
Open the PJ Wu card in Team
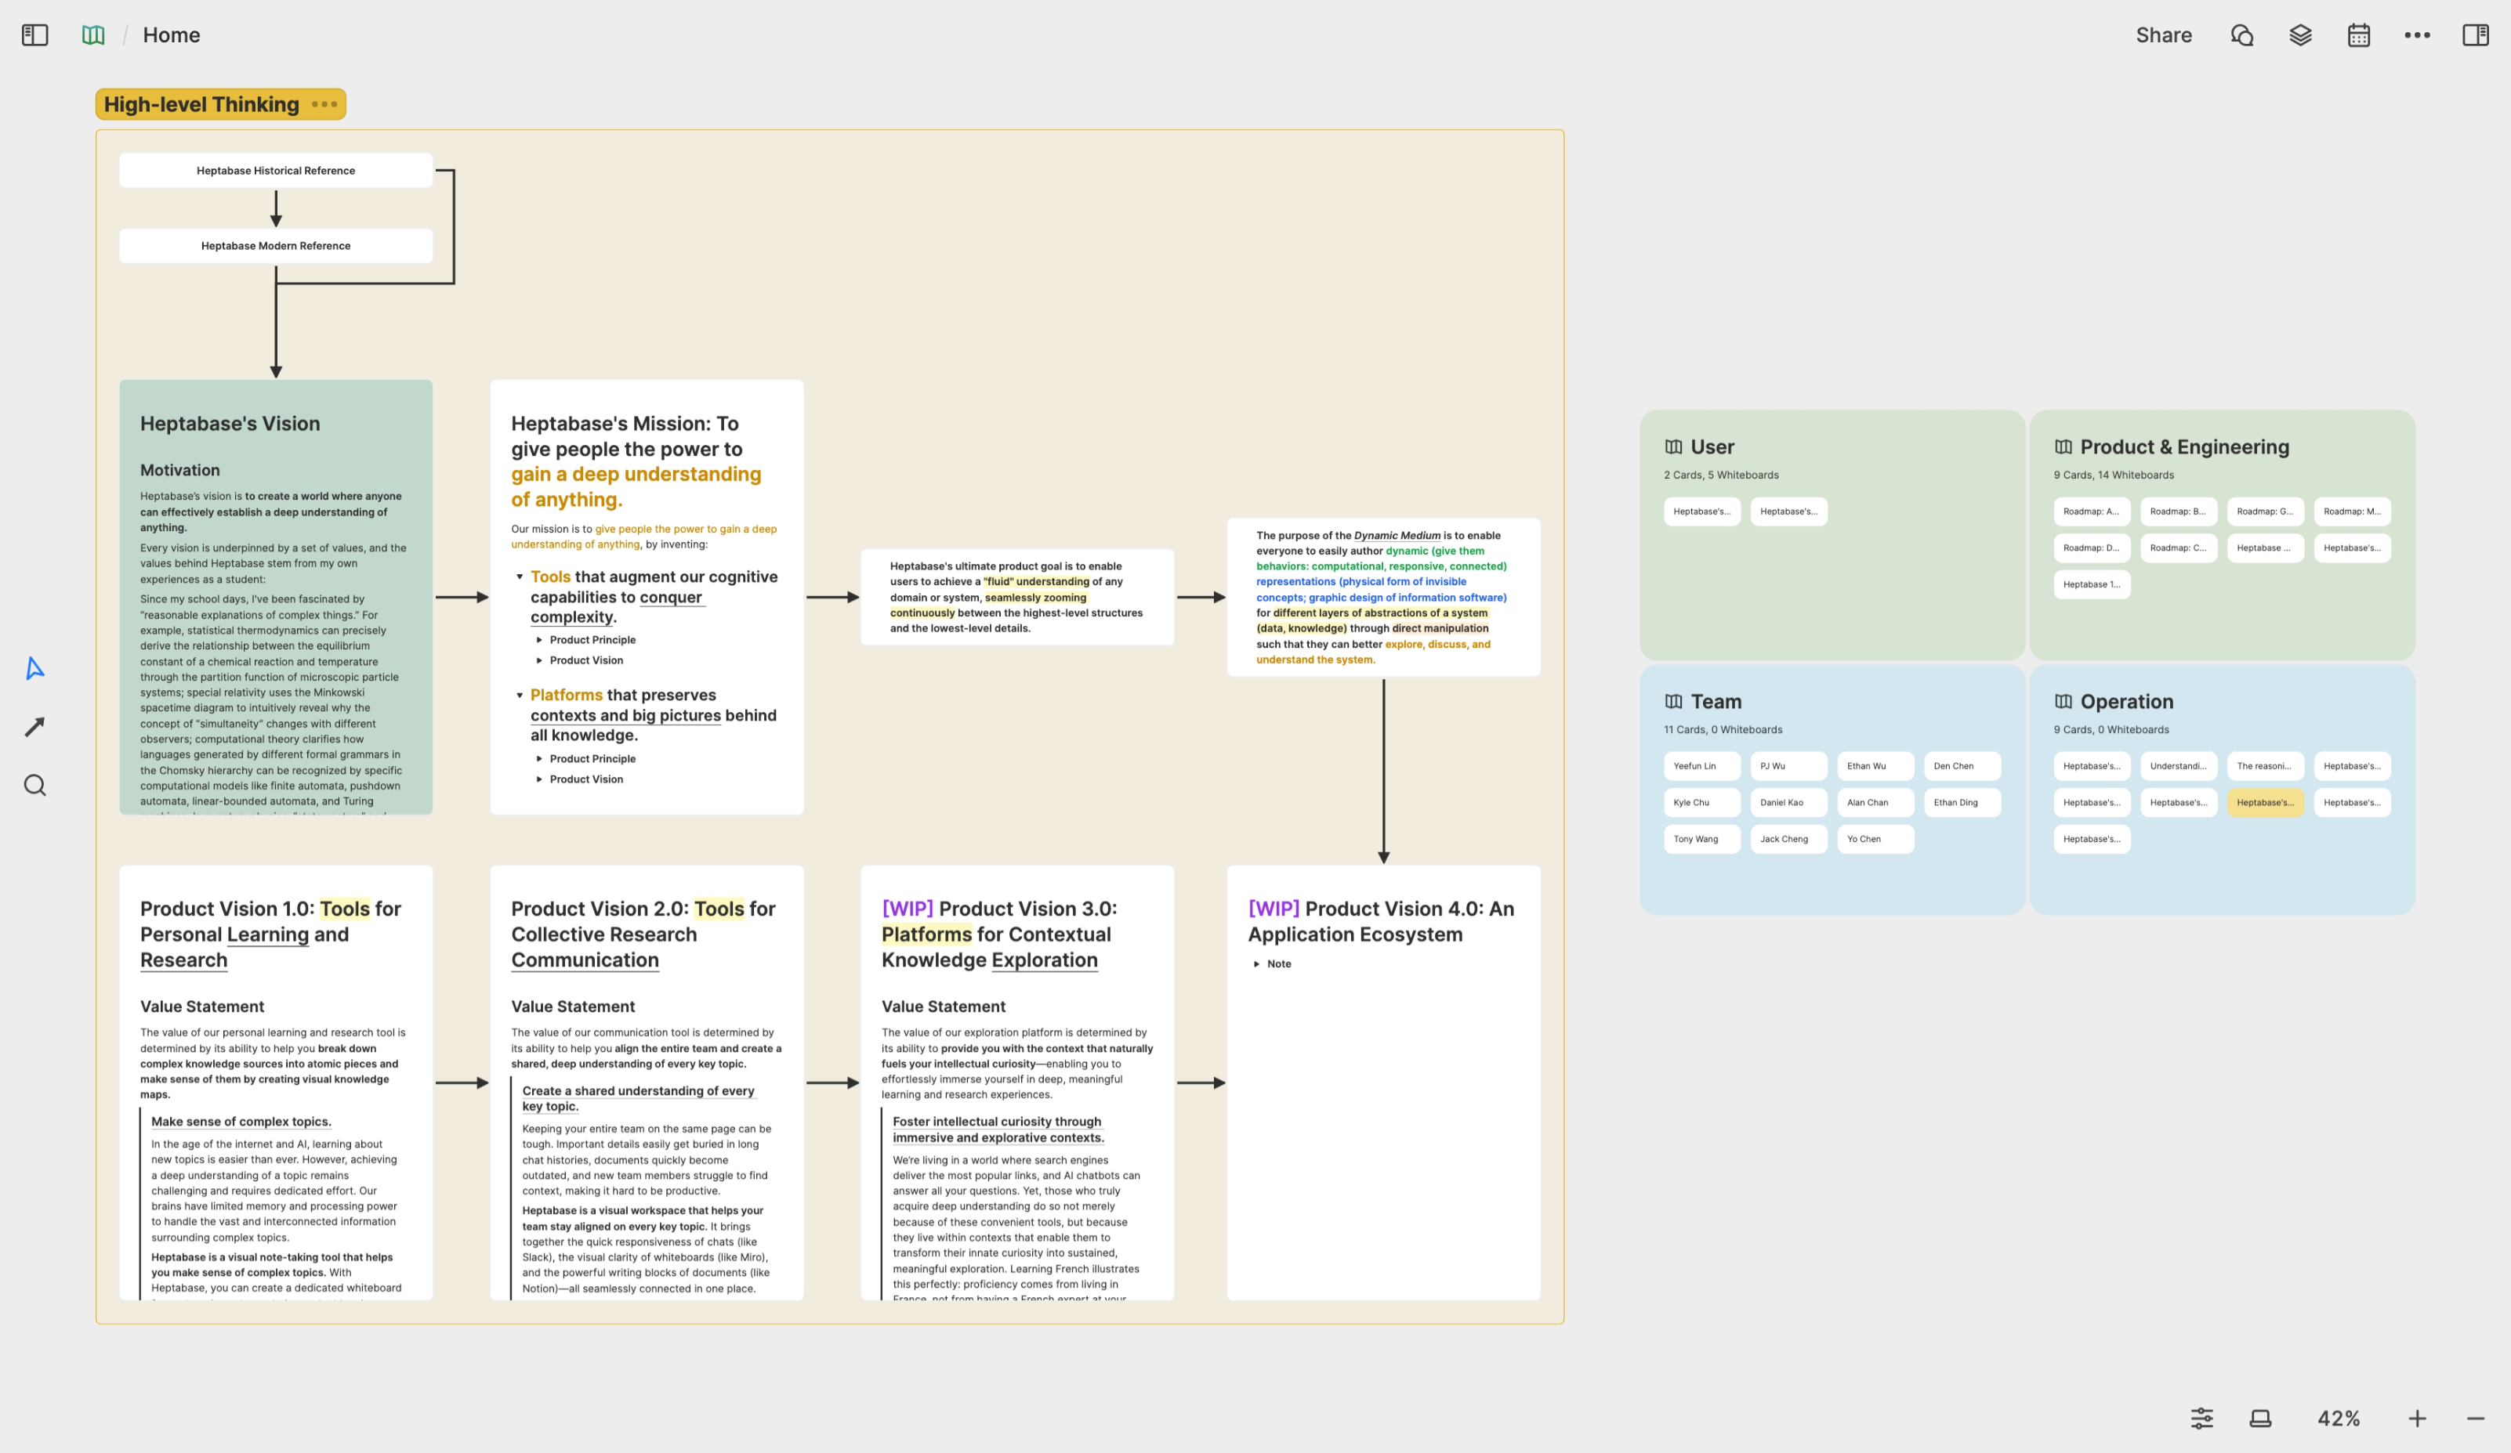coord(1788,766)
